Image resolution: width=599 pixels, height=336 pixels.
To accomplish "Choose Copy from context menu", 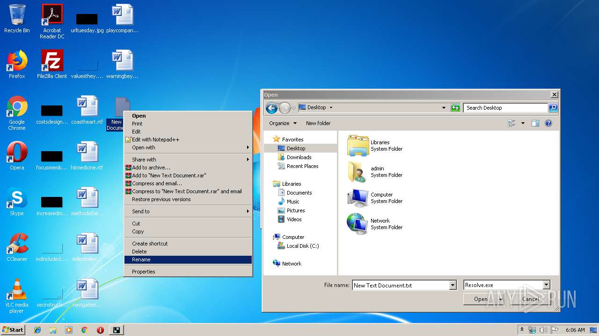I will point(188,231).
